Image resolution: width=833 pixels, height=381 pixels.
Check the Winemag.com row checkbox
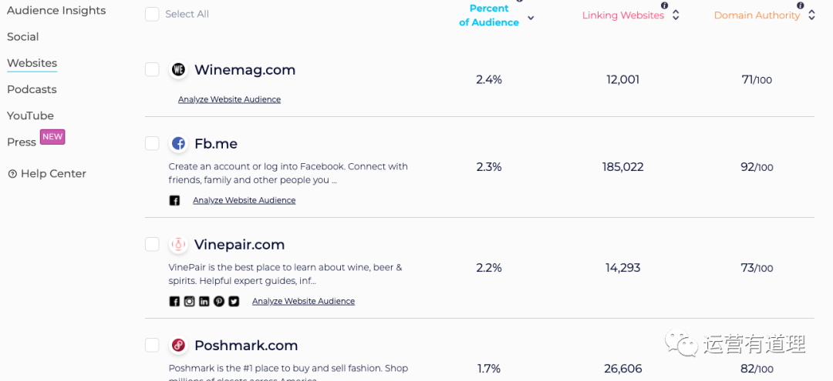point(152,70)
